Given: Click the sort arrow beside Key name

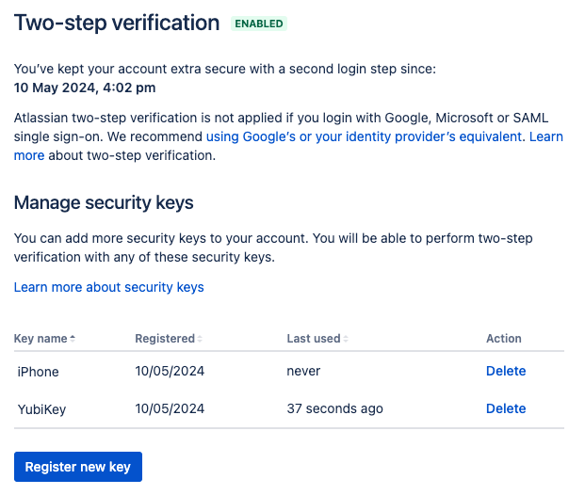Looking at the screenshot, I should 73,339.
